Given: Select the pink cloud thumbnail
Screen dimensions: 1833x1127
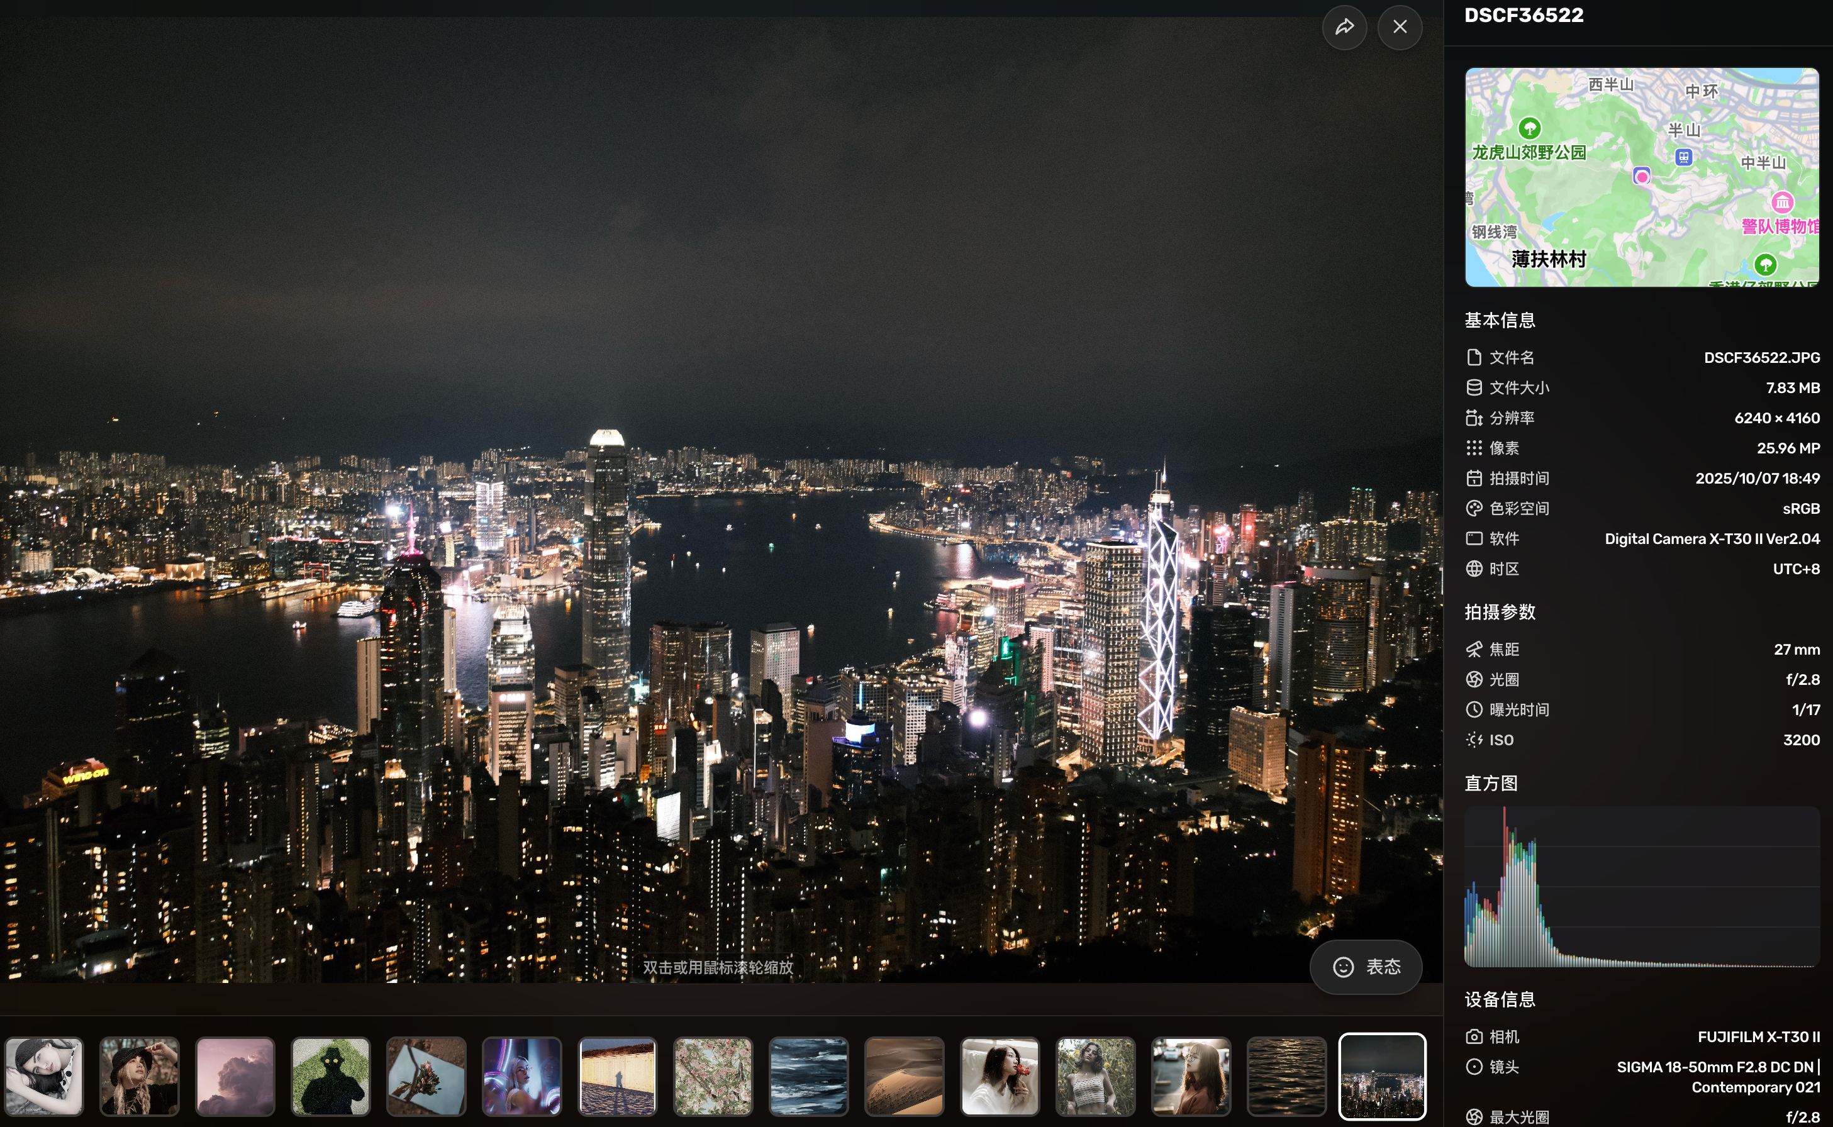Looking at the screenshot, I should (x=235, y=1077).
